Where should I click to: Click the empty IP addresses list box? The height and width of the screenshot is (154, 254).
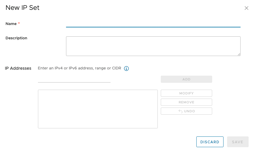point(98,109)
